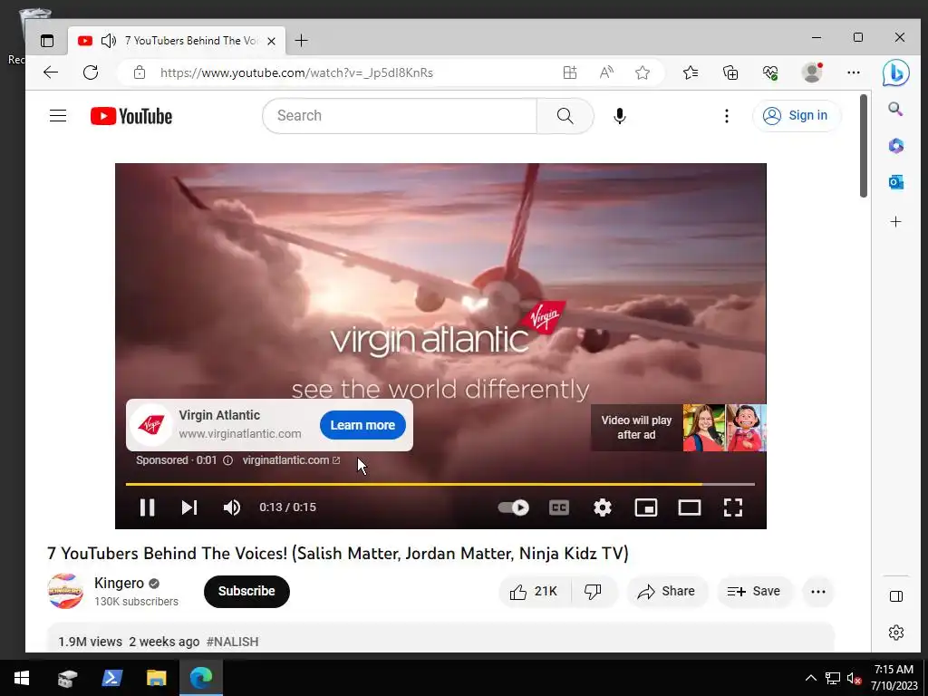
Task: Click the Share button
Action: click(x=667, y=591)
